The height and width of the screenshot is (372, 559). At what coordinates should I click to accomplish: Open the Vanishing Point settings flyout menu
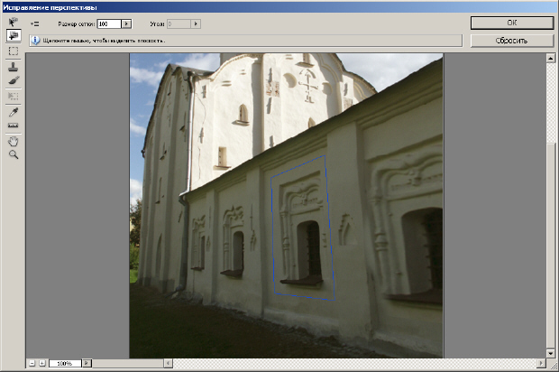(x=35, y=23)
